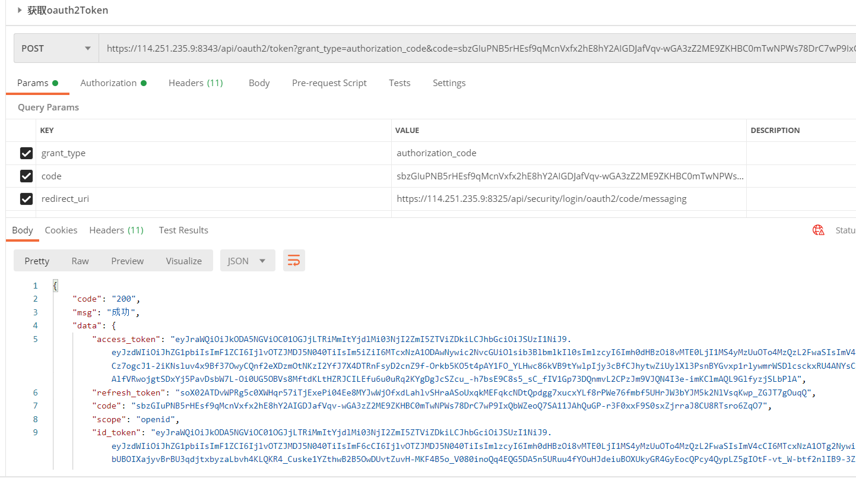Click the red globe network icon
Image resolution: width=856 pixels, height=478 pixels.
coord(819,230)
